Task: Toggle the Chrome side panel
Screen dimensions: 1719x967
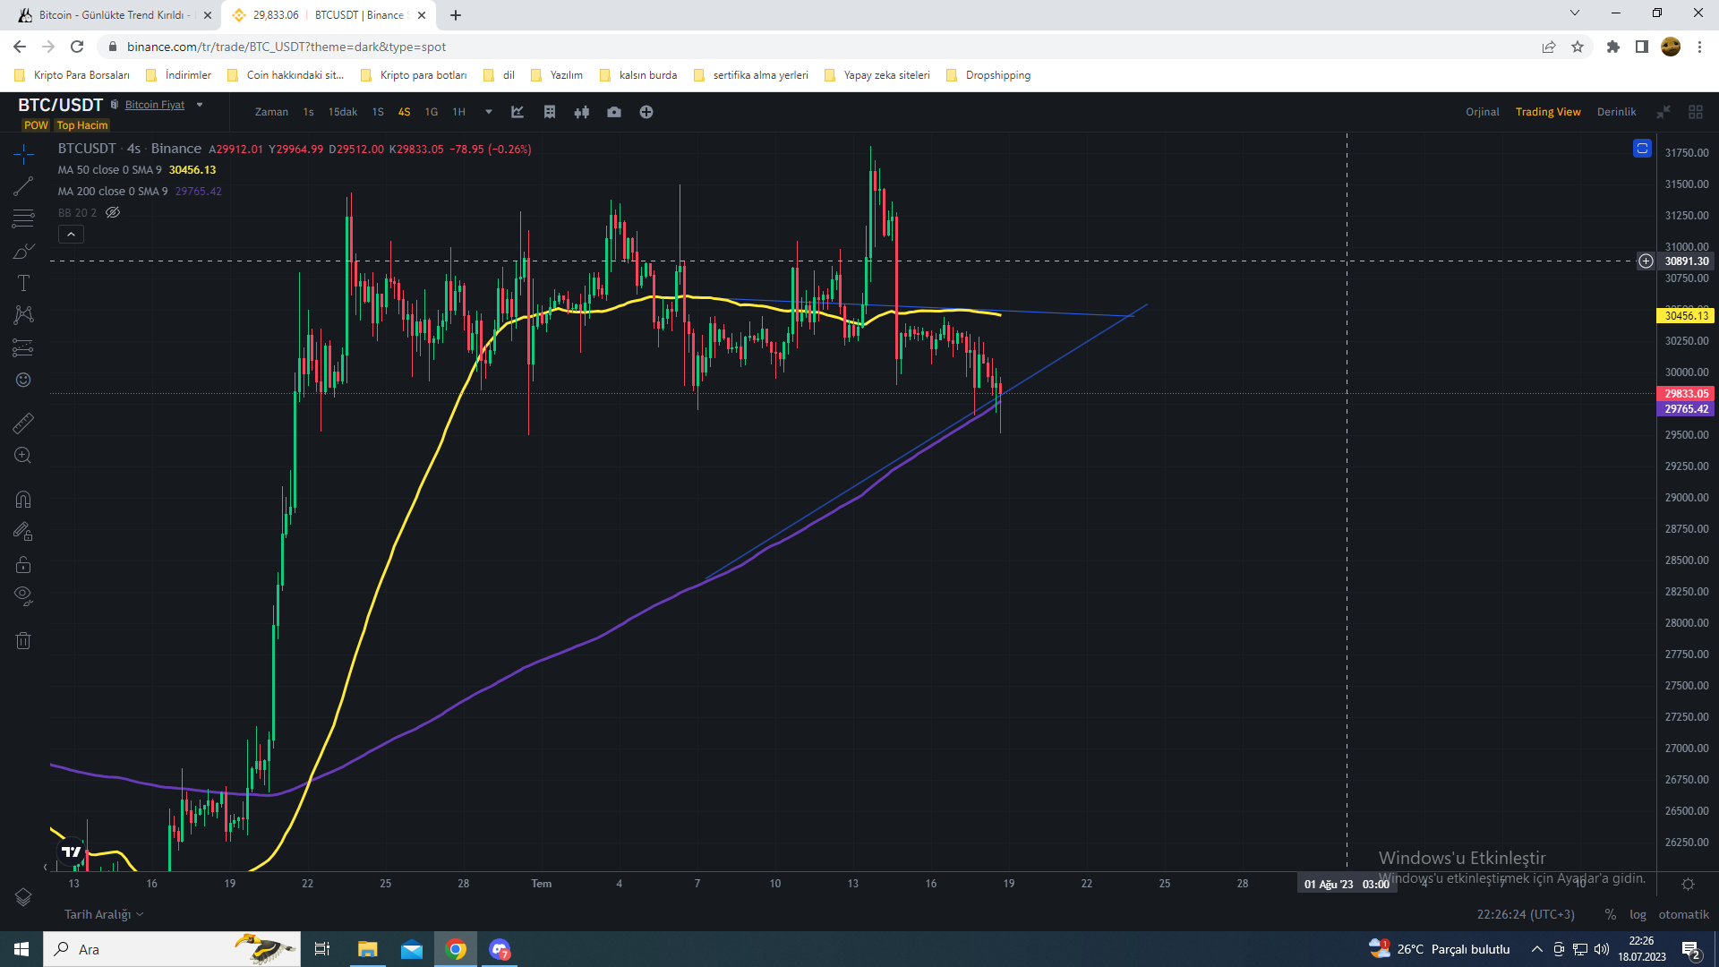Action: point(1642,47)
